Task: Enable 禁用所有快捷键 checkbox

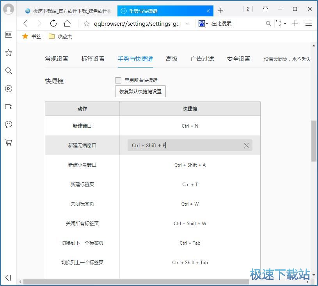Action: 118,80
